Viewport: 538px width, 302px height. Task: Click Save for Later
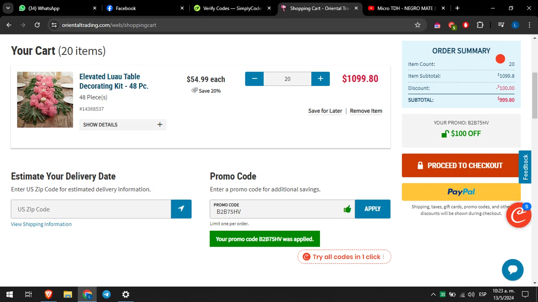325,111
